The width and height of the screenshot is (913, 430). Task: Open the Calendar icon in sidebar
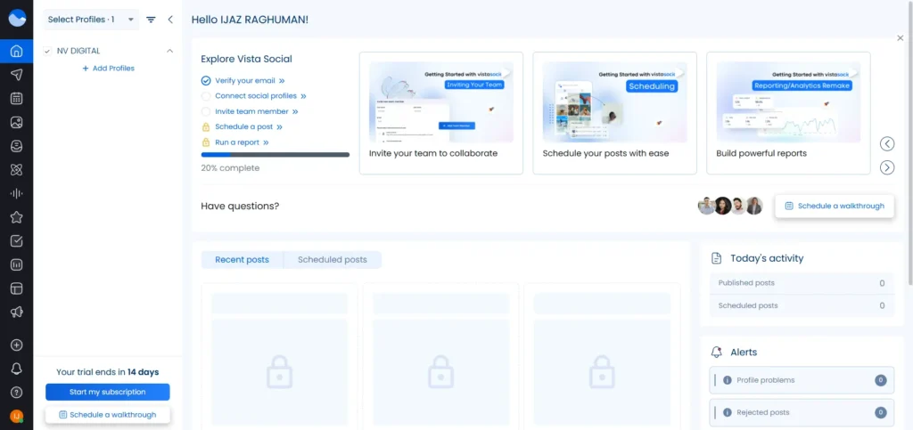16,99
